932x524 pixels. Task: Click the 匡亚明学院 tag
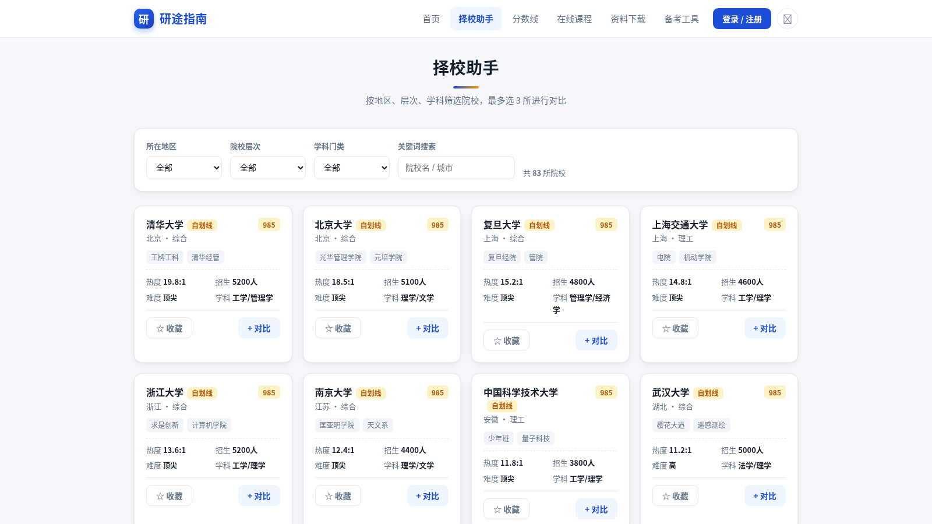tap(337, 425)
